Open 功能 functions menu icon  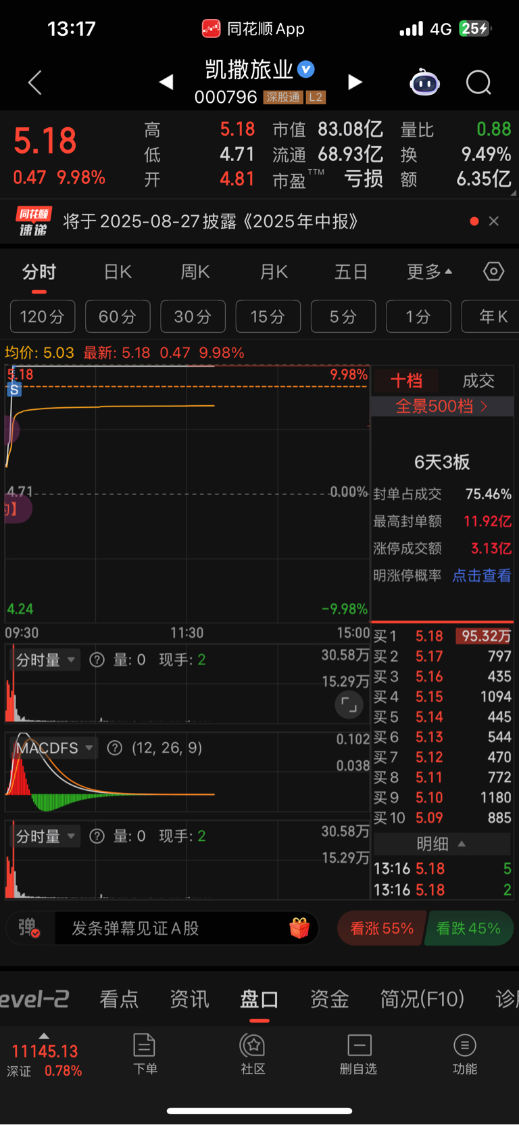click(465, 1054)
